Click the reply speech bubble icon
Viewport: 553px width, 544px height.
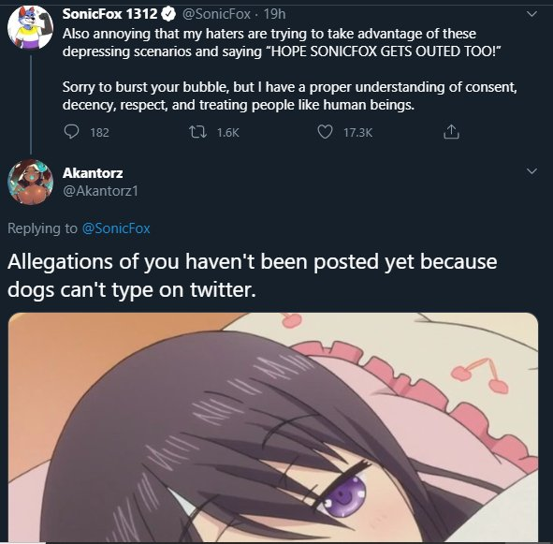72,132
